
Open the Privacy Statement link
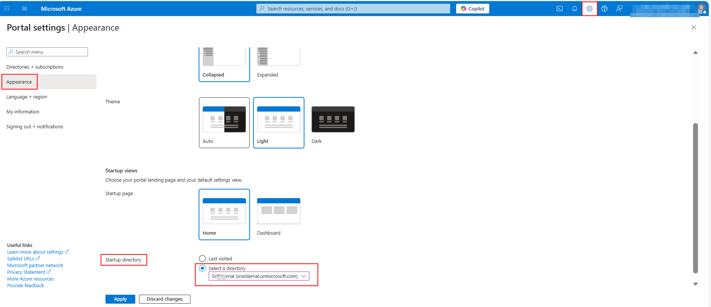pyautogui.click(x=29, y=272)
